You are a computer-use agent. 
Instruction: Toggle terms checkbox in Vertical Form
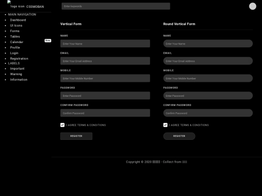point(62,125)
